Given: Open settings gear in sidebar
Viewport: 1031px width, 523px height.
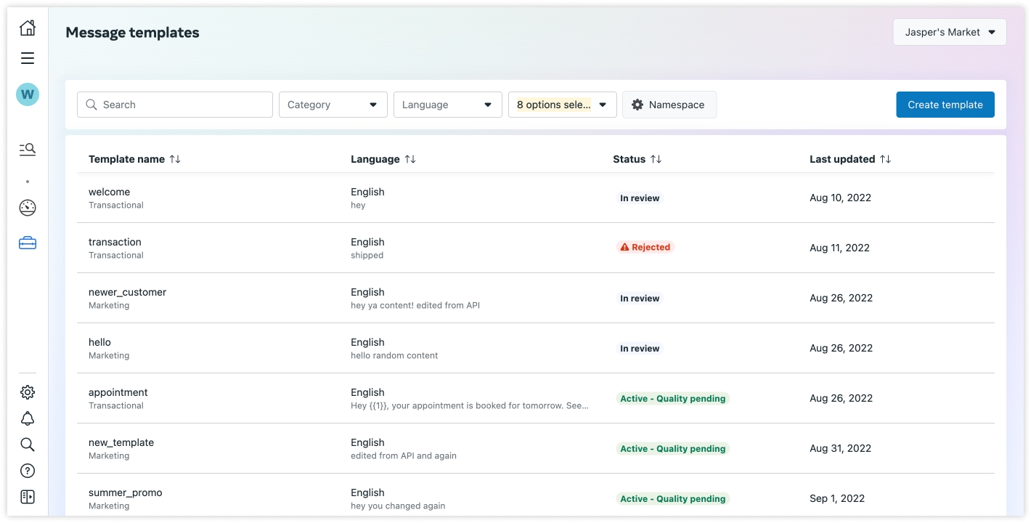Looking at the screenshot, I should tap(28, 392).
